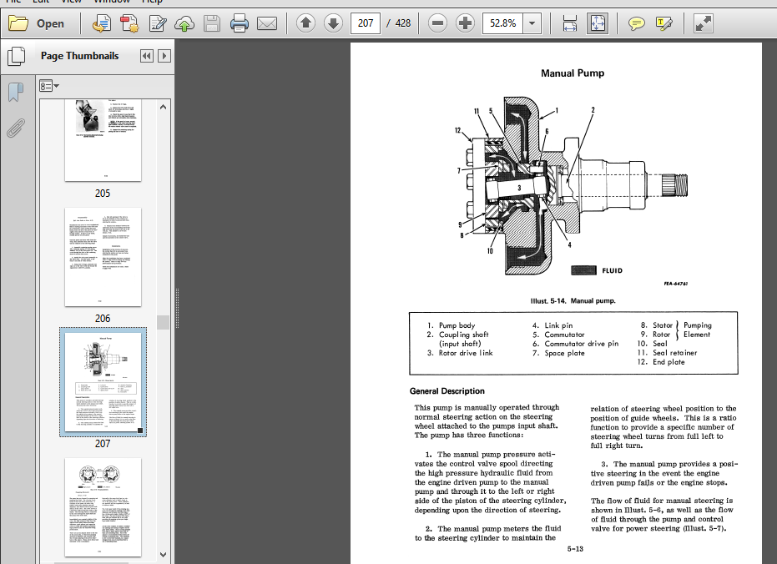Click the pane splitter grip handle

tap(177, 308)
